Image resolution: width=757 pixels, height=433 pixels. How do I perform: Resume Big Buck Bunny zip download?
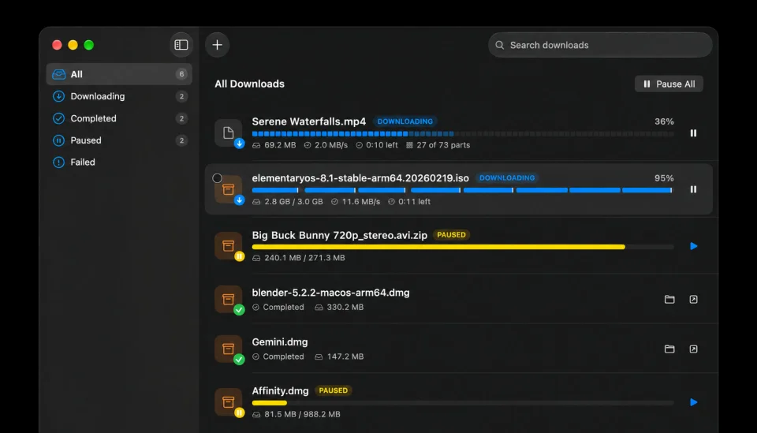click(x=693, y=246)
